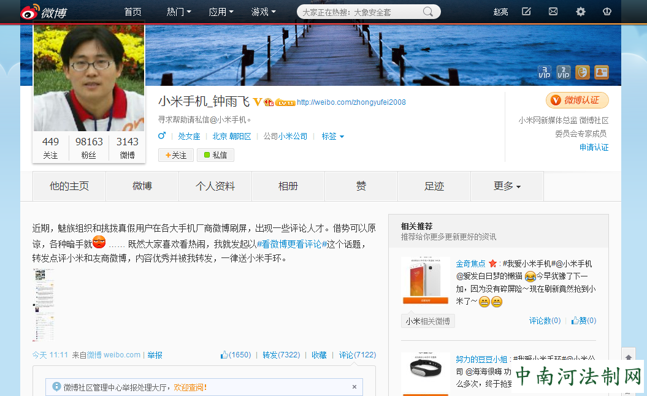Expand the 游戏 dropdown menu

point(264,12)
